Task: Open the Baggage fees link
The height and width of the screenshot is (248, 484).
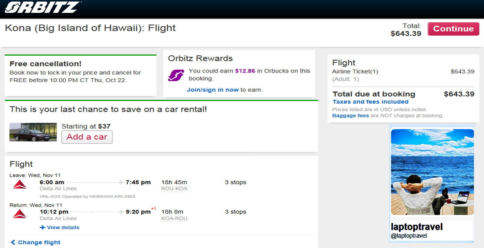Action: click(350, 116)
